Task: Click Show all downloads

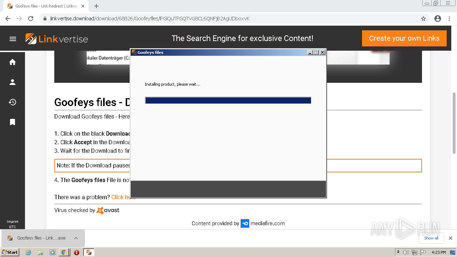Action: click(x=431, y=238)
